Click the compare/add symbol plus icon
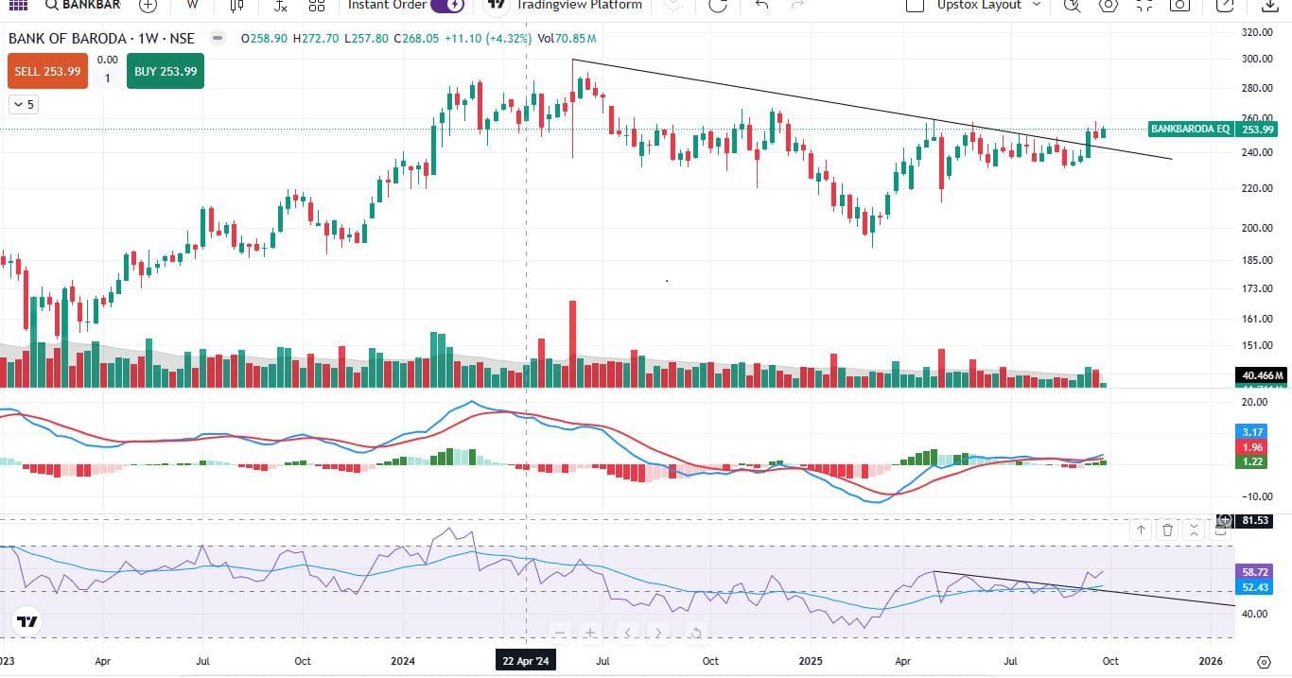1292x678 pixels. (x=148, y=5)
